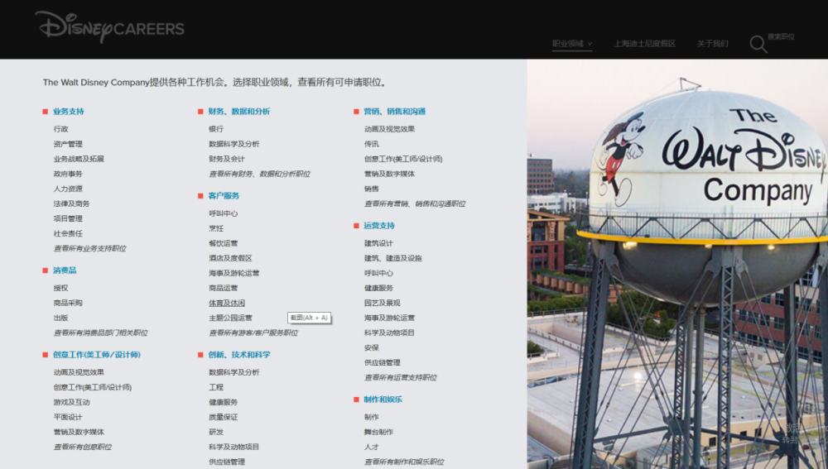828x469 pixels.
Task: Open 资产管理 jobs
Action: point(68,143)
